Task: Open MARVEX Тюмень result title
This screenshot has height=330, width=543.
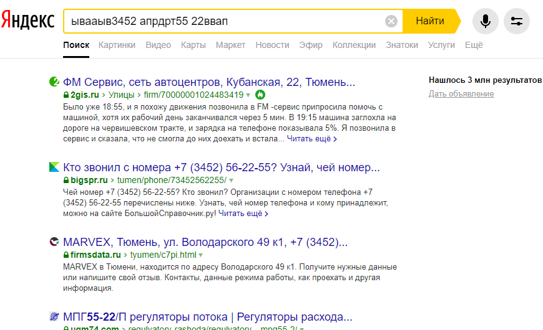Action: (x=205, y=242)
